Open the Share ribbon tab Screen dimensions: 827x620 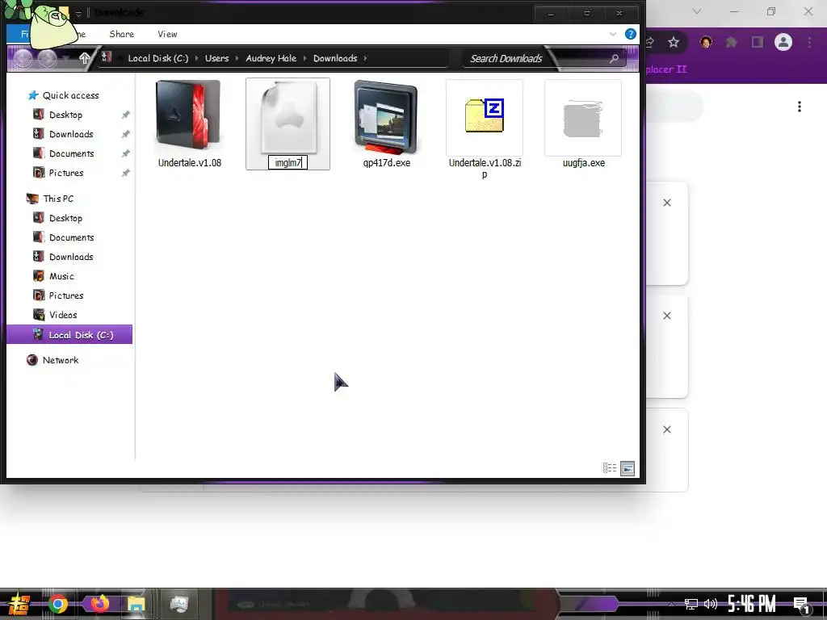121,34
